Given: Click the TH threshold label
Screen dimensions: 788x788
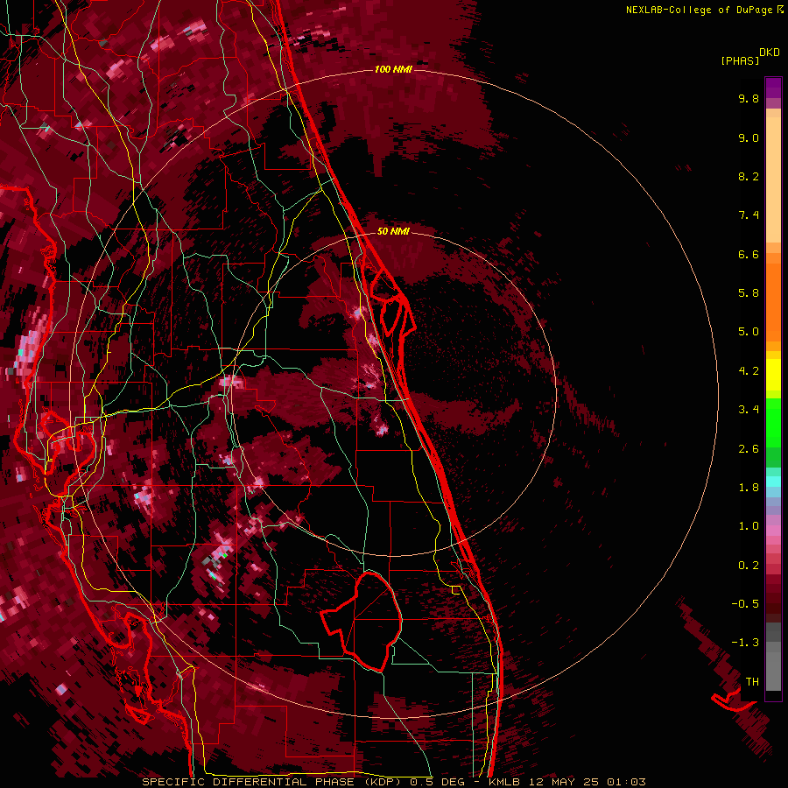Looking at the screenshot, I should 752,682.
